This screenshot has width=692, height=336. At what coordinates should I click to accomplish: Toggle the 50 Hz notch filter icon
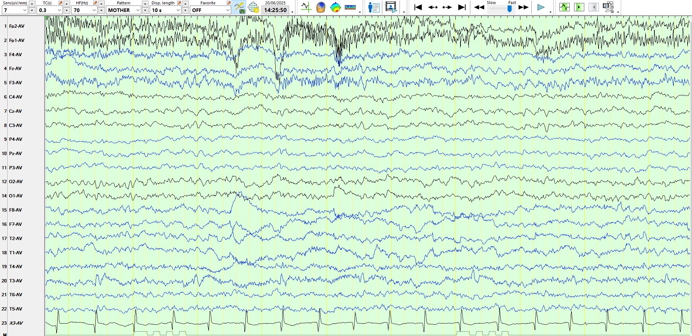(239, 7)
